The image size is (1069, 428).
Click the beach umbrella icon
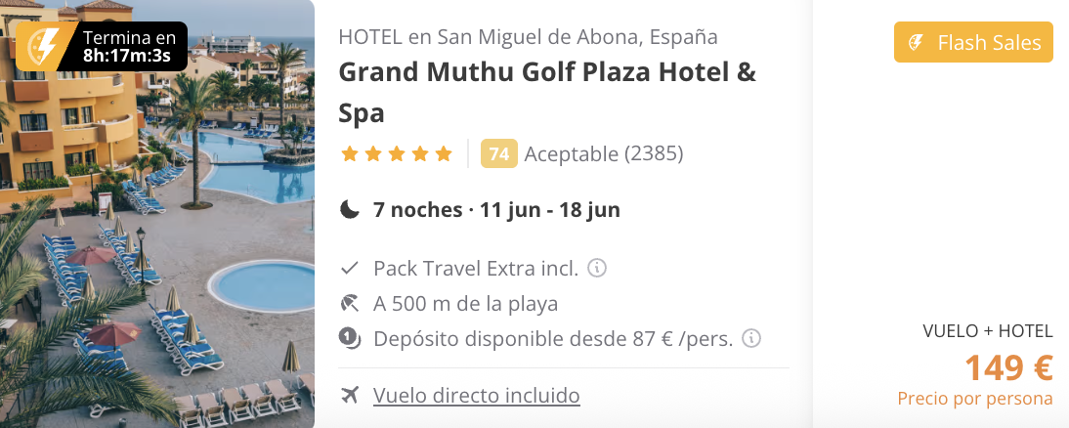tap(350, 303)
